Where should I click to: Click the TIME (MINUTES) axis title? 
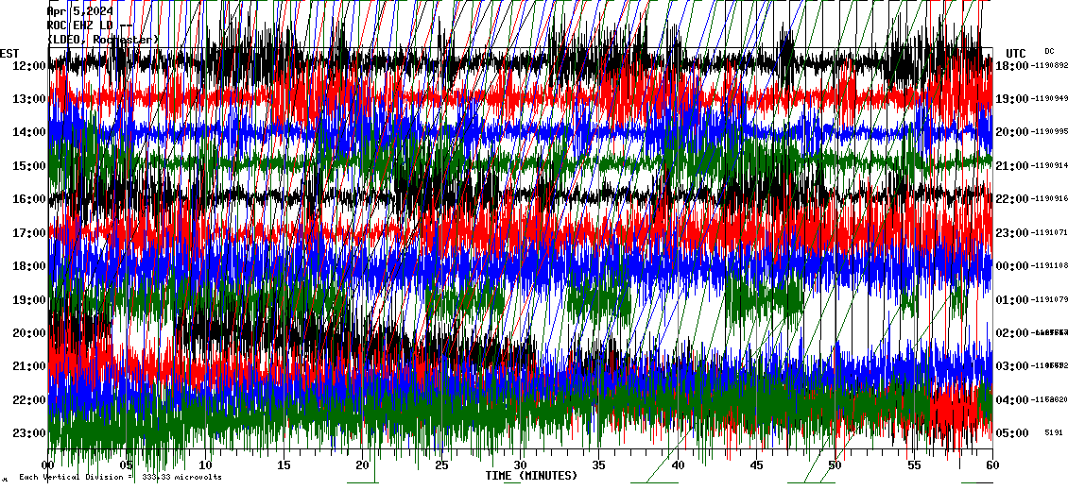tap(531, 475)
